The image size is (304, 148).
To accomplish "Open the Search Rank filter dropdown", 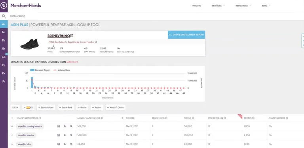I will (x=66, y=108).
